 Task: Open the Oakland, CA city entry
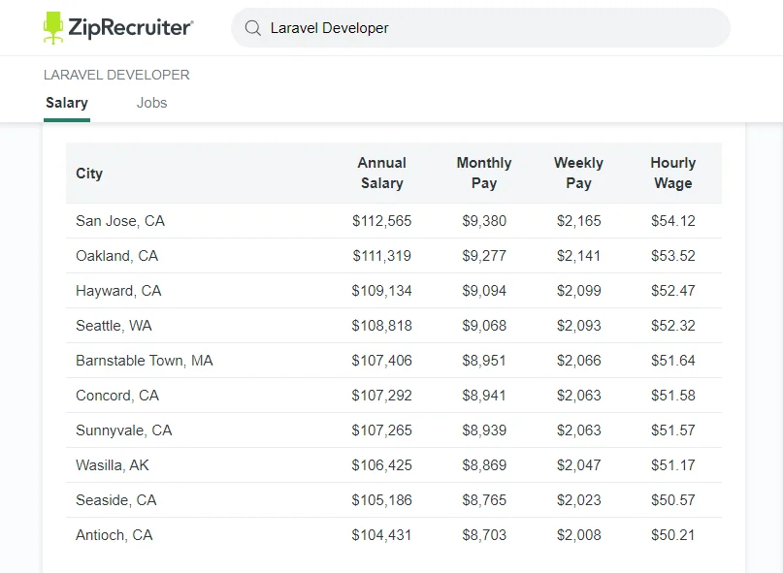(x=116, y=256)
